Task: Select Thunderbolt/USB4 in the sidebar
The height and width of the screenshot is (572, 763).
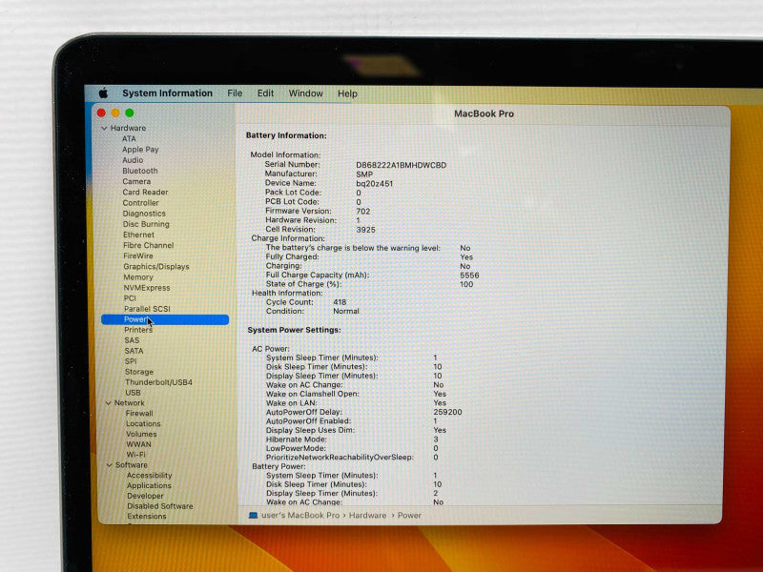Action: pyautogui.click(x=158, y=382)
